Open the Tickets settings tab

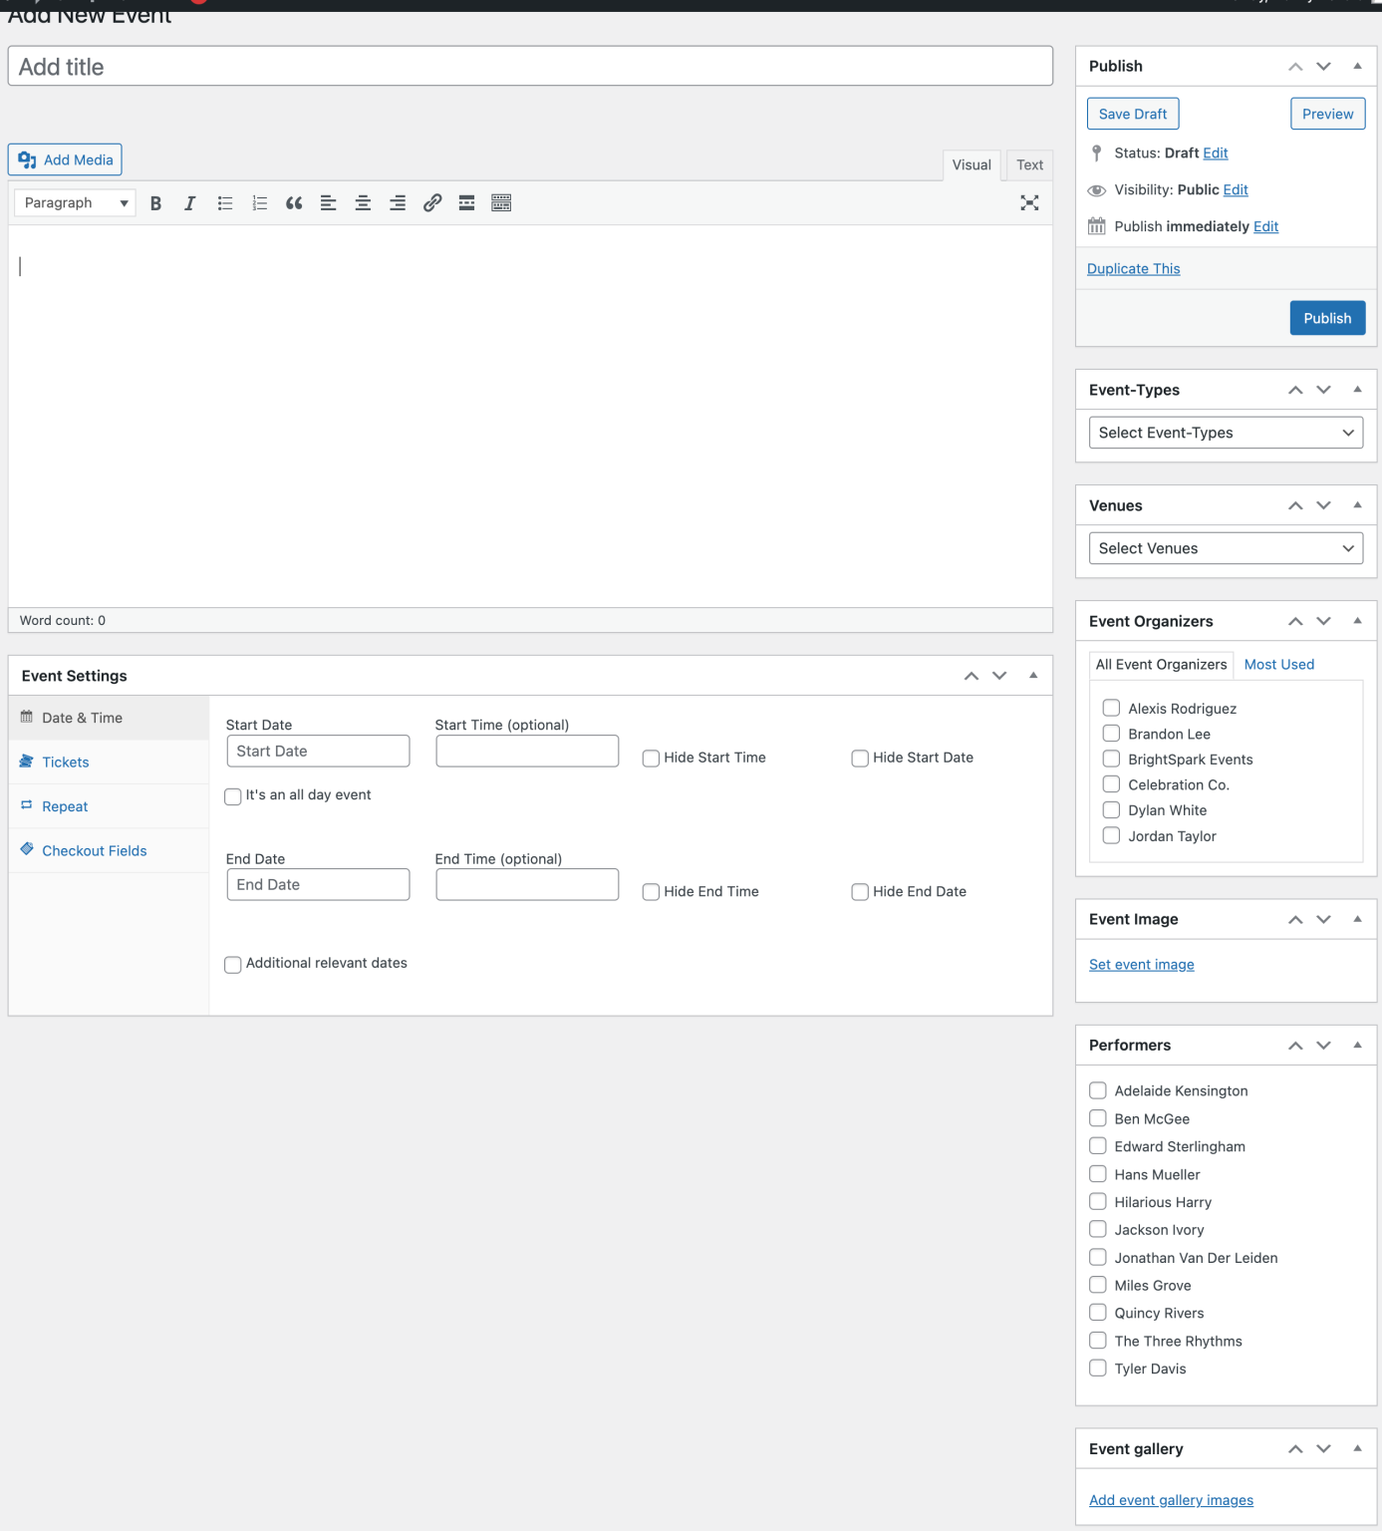tap(65, 762)
